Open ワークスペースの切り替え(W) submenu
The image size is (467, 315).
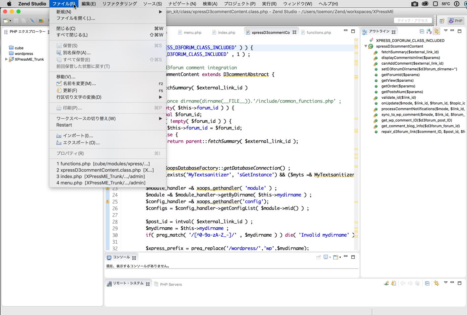click(108, 119)
